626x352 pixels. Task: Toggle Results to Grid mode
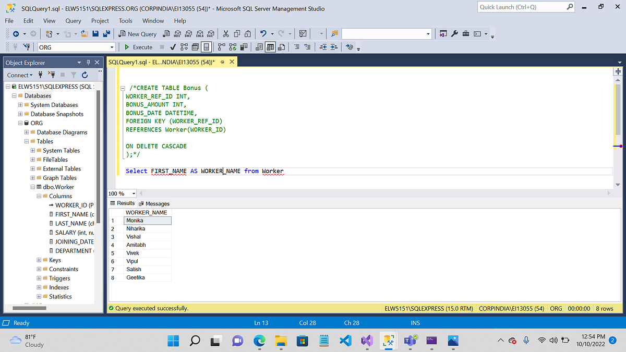pos(270,47)
